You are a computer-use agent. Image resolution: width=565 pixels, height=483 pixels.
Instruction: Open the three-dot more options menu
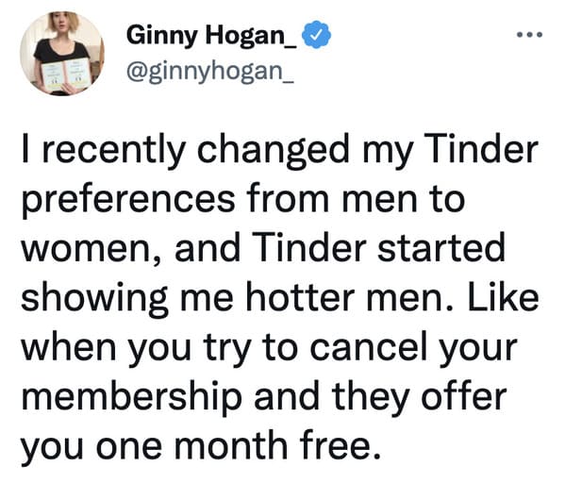pyautogui.click(x=529, y=35)
